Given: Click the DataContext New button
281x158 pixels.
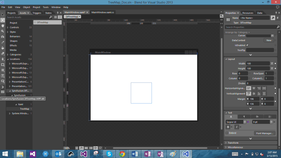Looking at the screenshot, I should (x=269, y=40).
